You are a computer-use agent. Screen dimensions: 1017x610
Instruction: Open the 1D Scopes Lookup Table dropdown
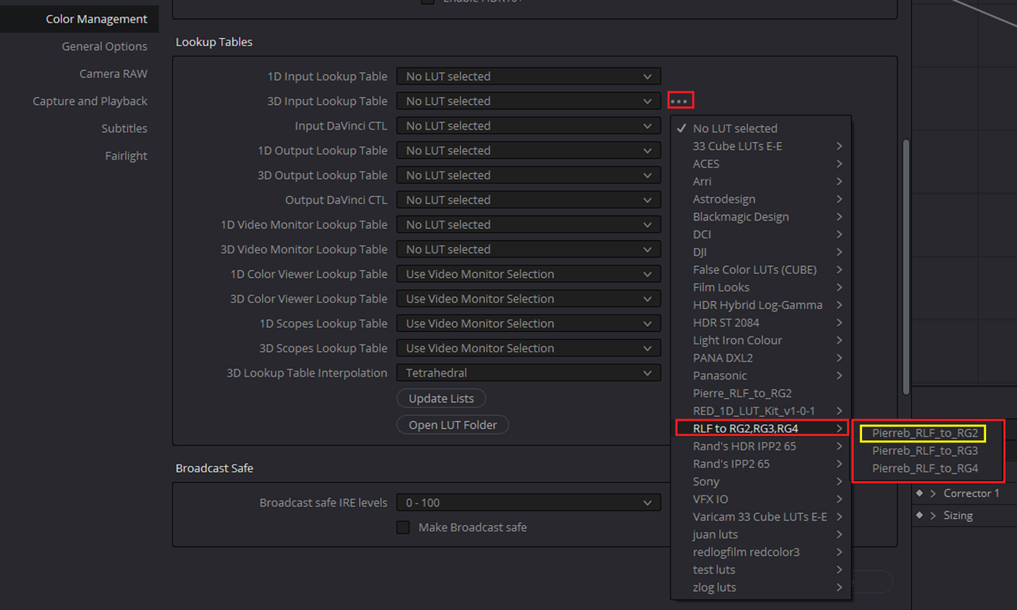[x=528, y=323]
